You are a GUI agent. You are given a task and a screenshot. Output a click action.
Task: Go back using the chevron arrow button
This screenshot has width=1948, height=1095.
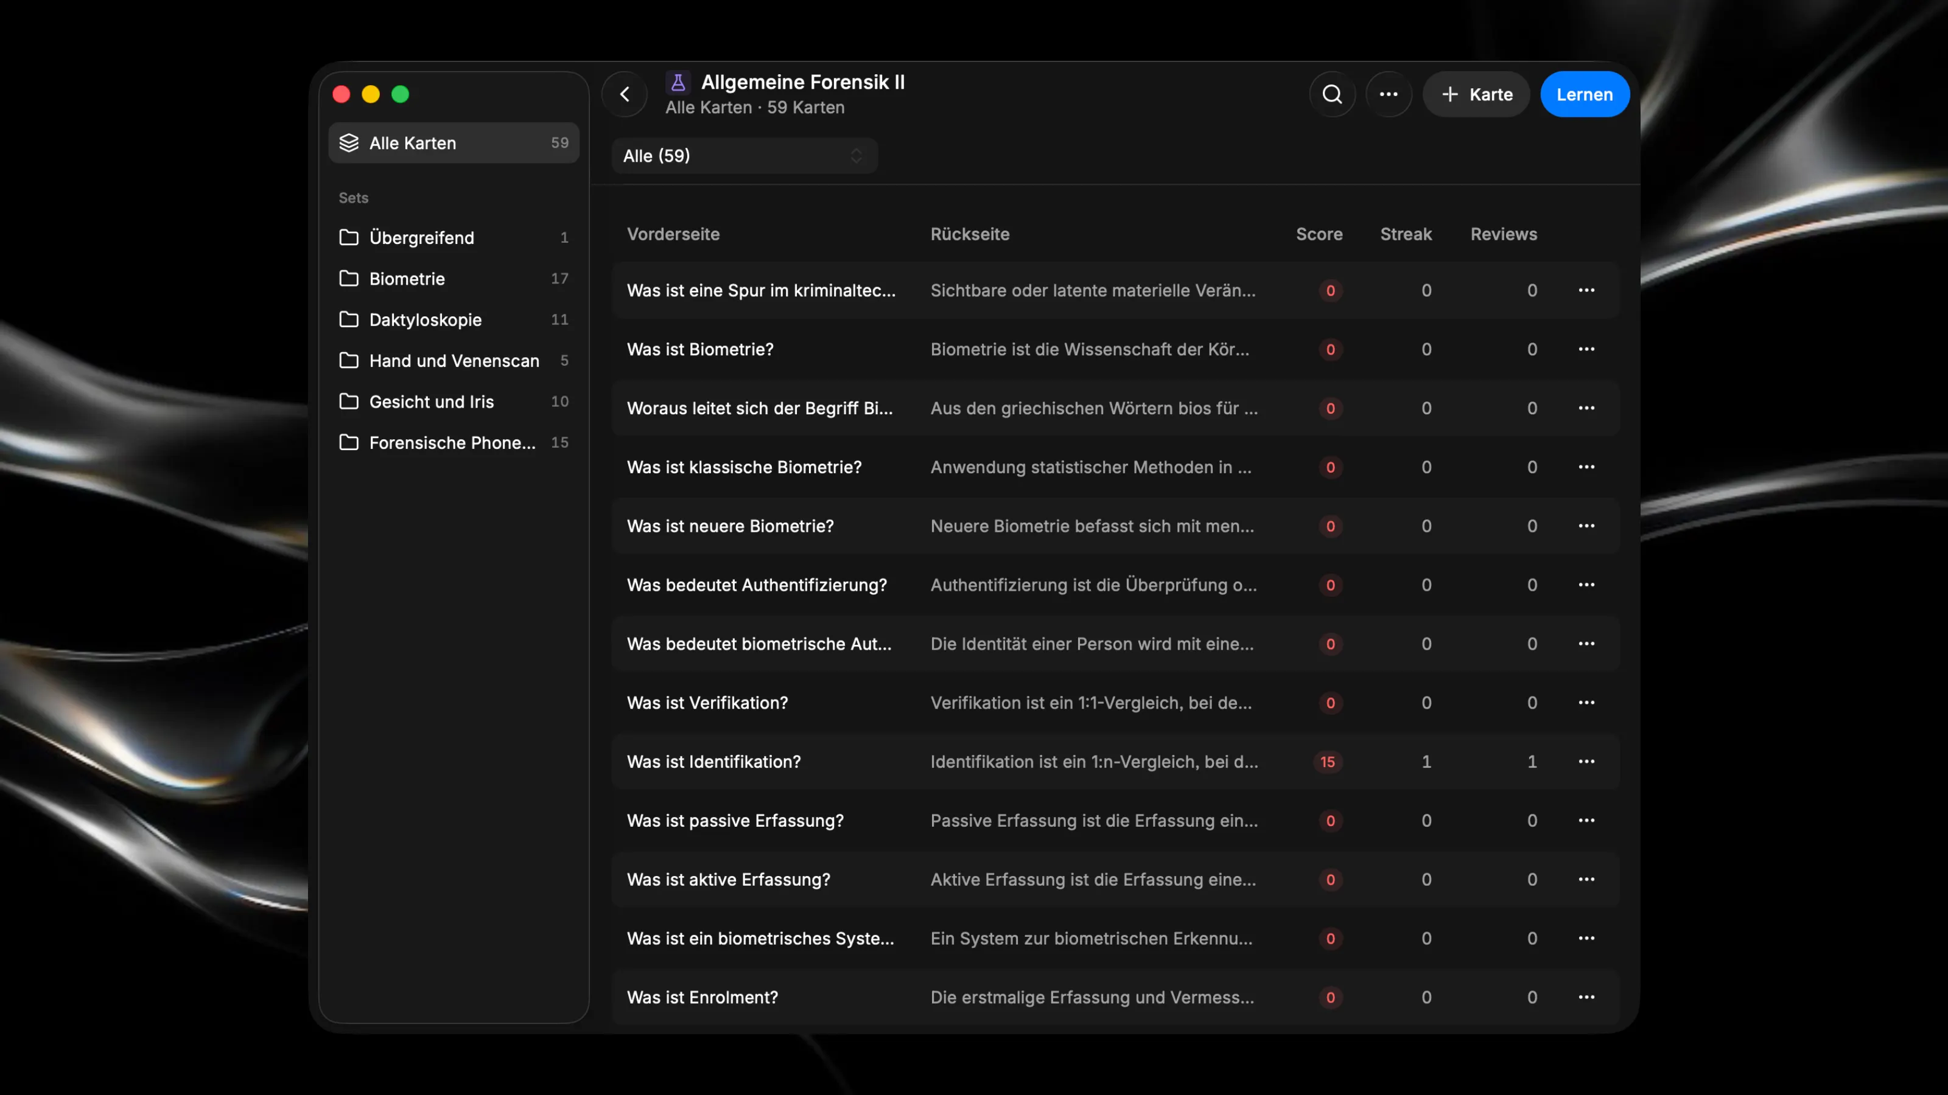click(x=625, y=94)
